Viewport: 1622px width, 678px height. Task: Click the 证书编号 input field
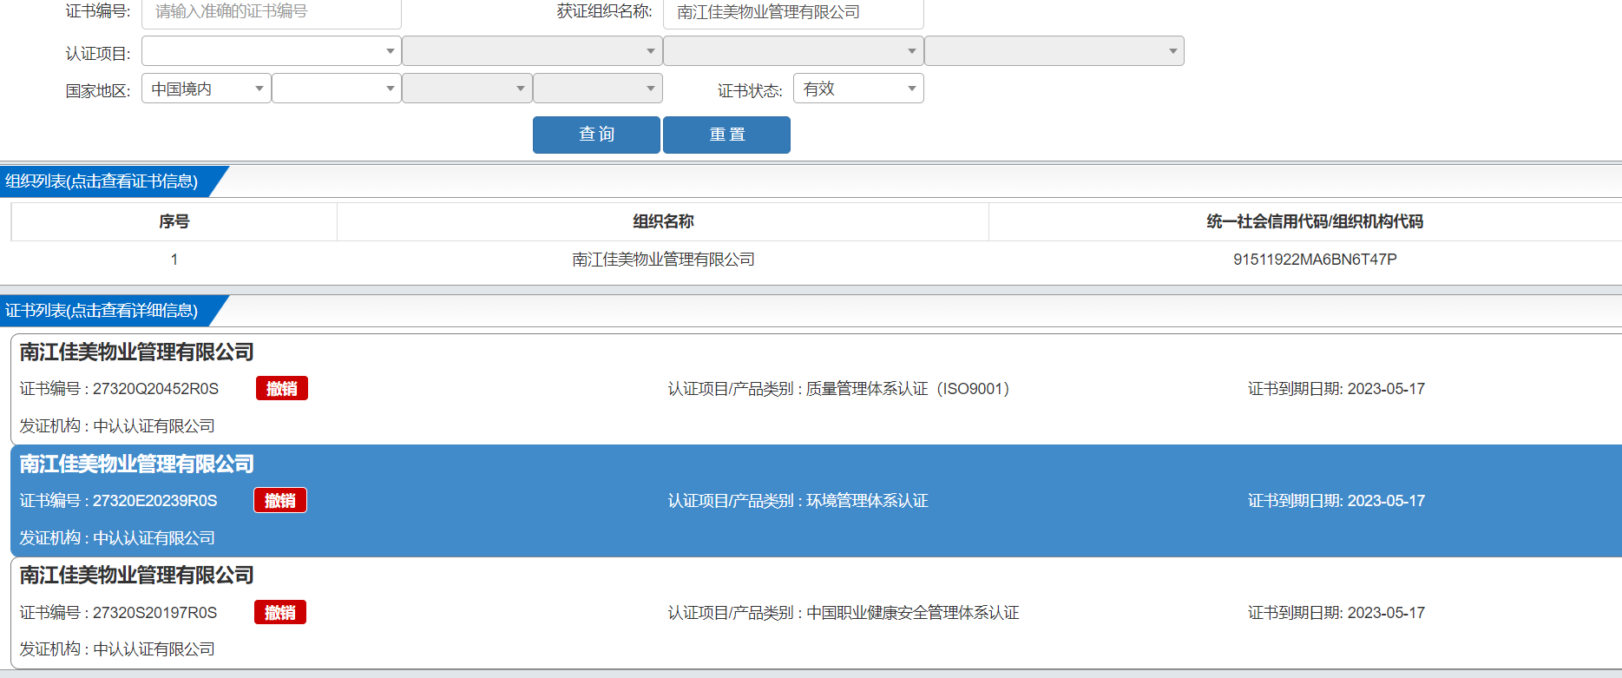pos(271,13)
